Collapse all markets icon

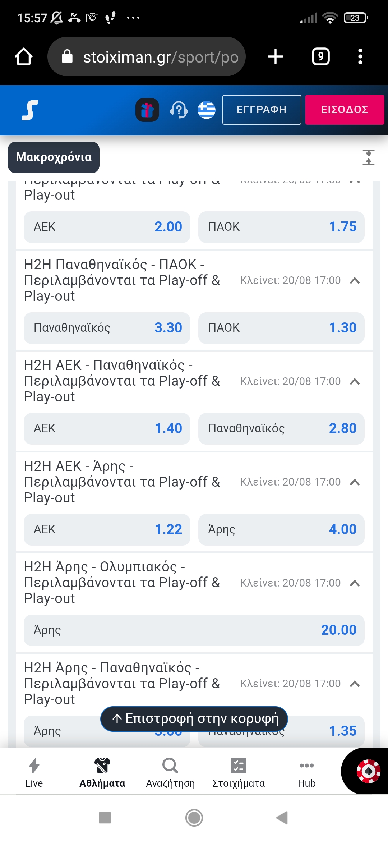[368, 157]
